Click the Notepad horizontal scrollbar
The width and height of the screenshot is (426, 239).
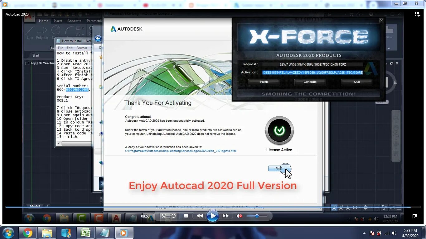pos(74,143)
